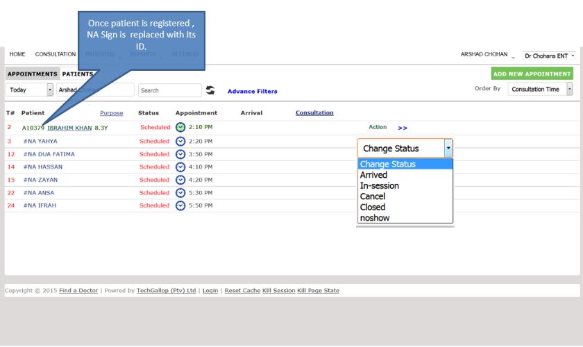Sort by the Consultation column header
Screen dimensions: 583x347
[x=314, y=112]
